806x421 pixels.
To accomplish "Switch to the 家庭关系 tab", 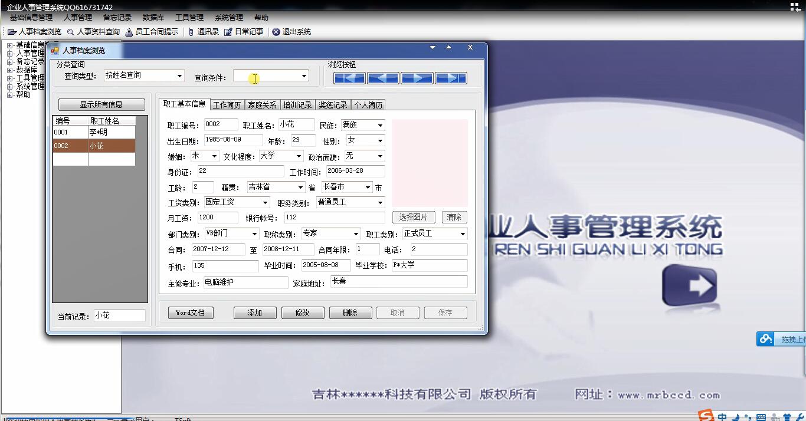I will 262,106.
